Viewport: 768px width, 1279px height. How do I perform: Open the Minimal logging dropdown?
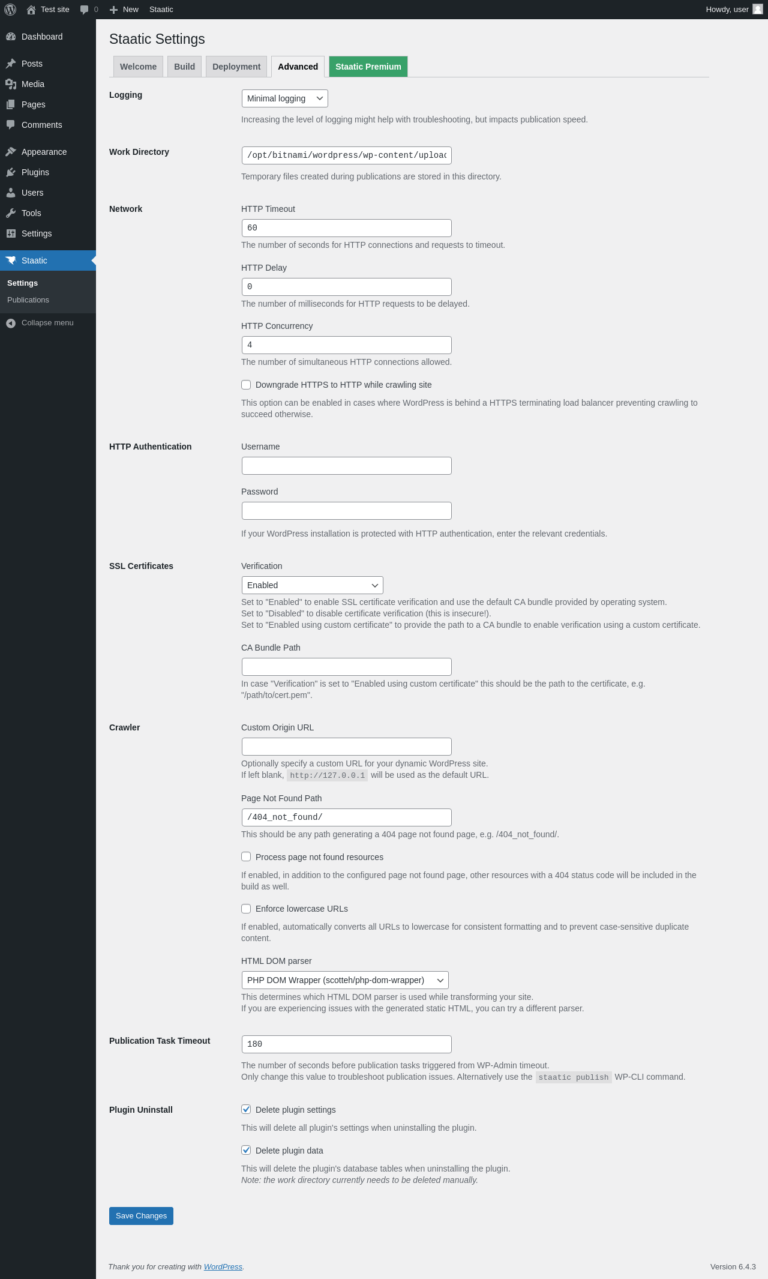285,98
